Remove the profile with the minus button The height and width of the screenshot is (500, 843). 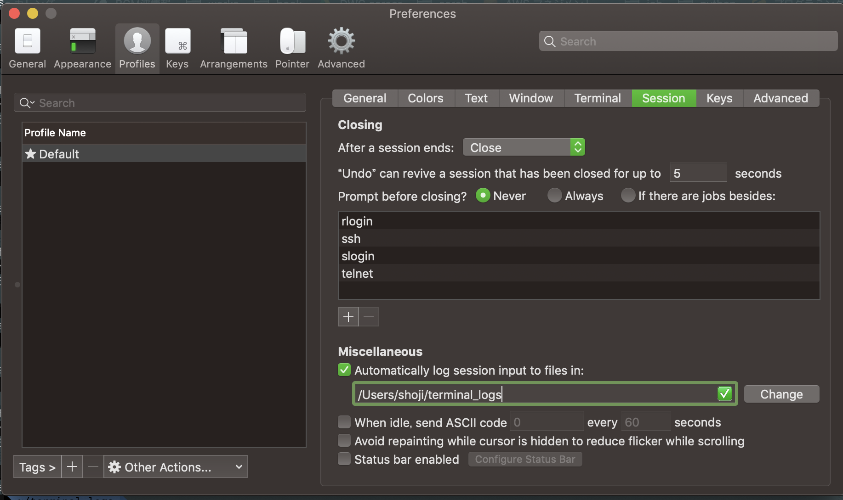tap(93, 467)
